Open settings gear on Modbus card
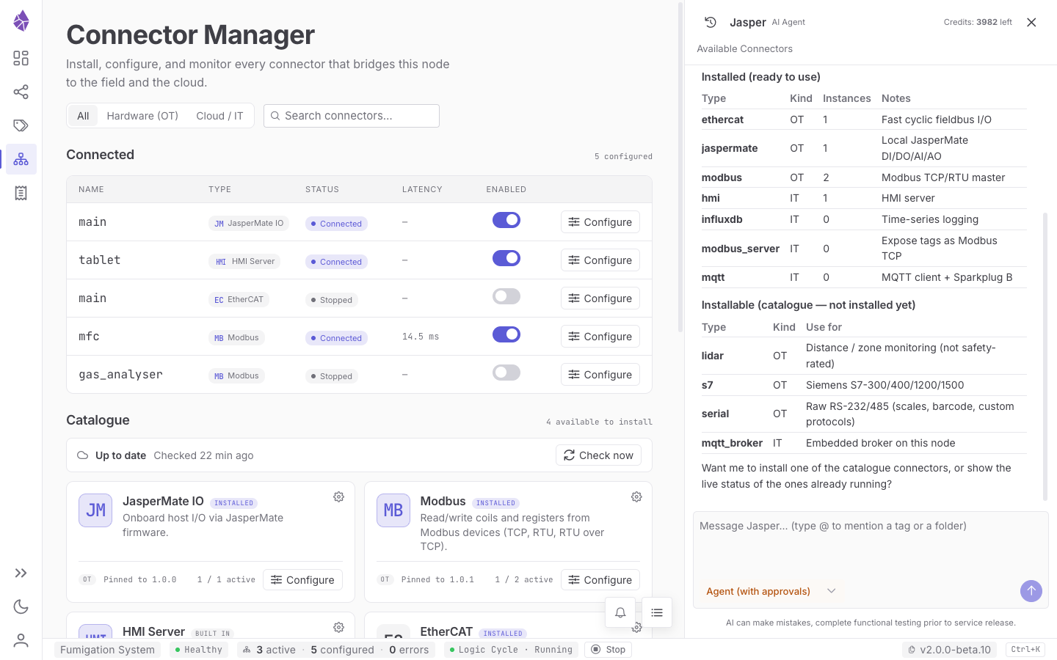Screen dimensions: 1057x660 pyautogui.click(x=636, y=496)
